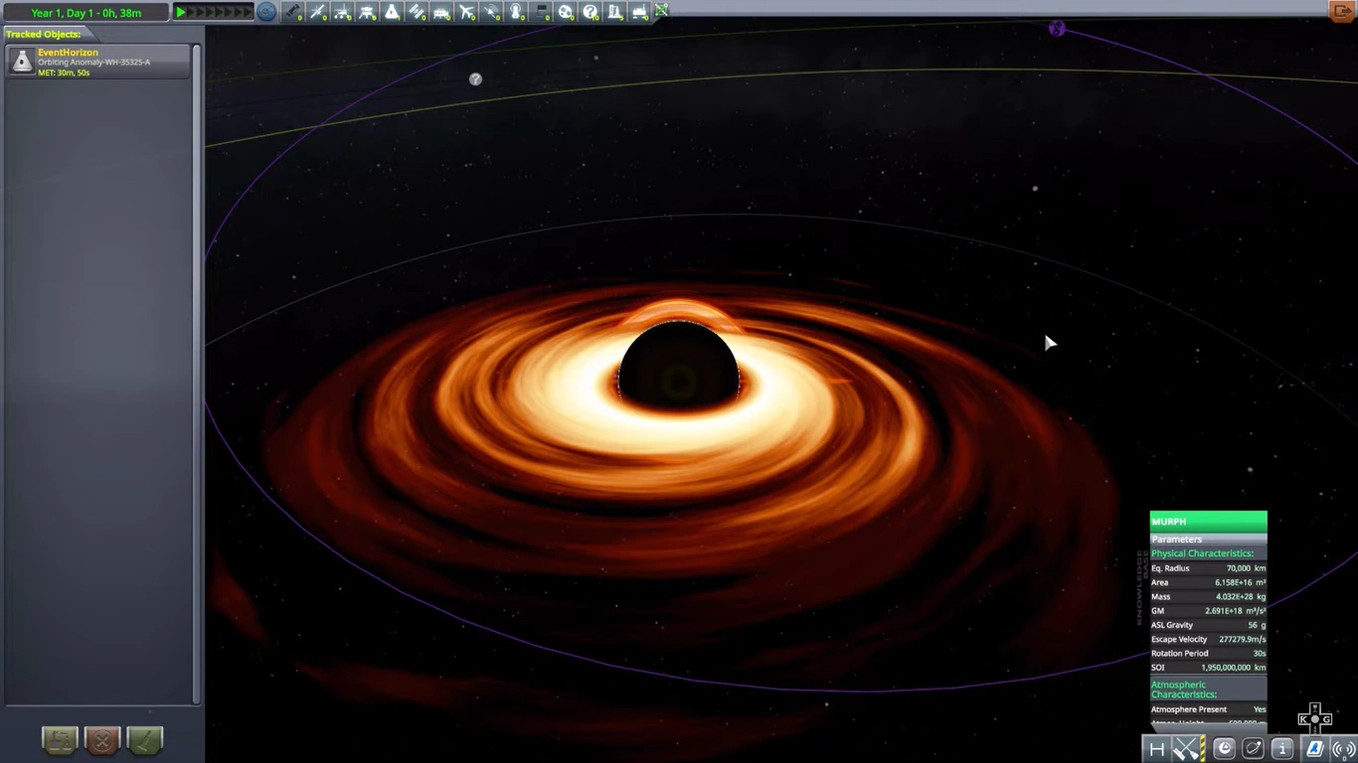Click the signal antenna icon in bottom toolbar

pos(1343,749)
